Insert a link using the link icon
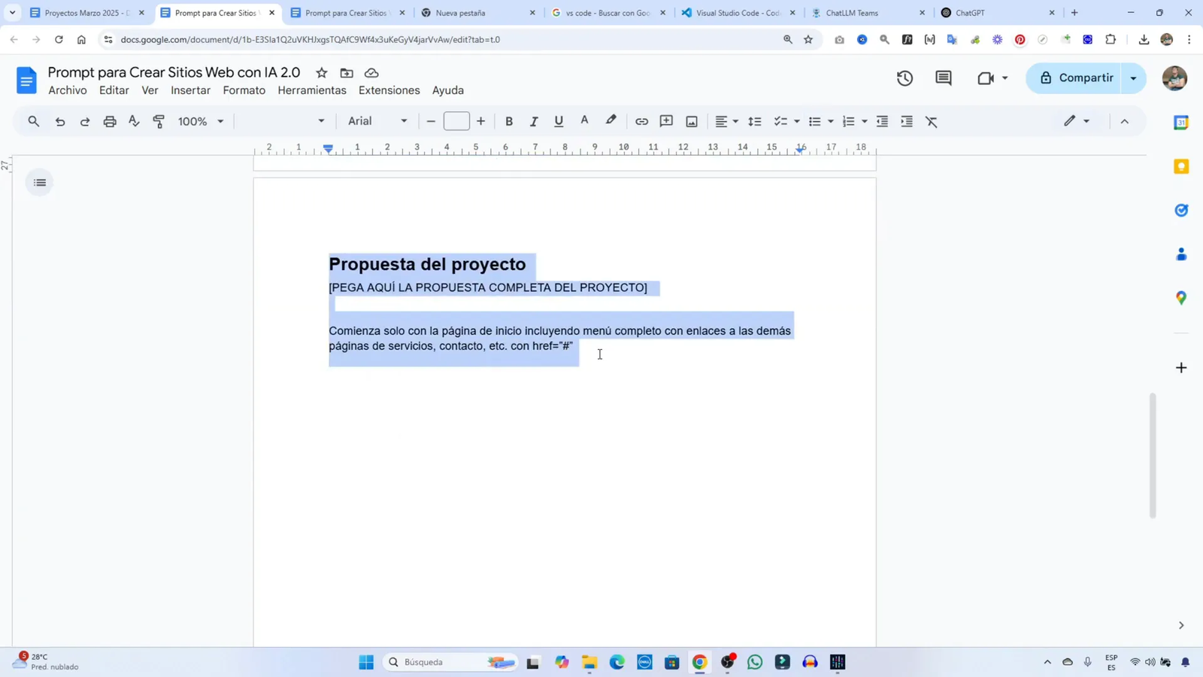Viewport: 1203px width, 677px height. 641,121
